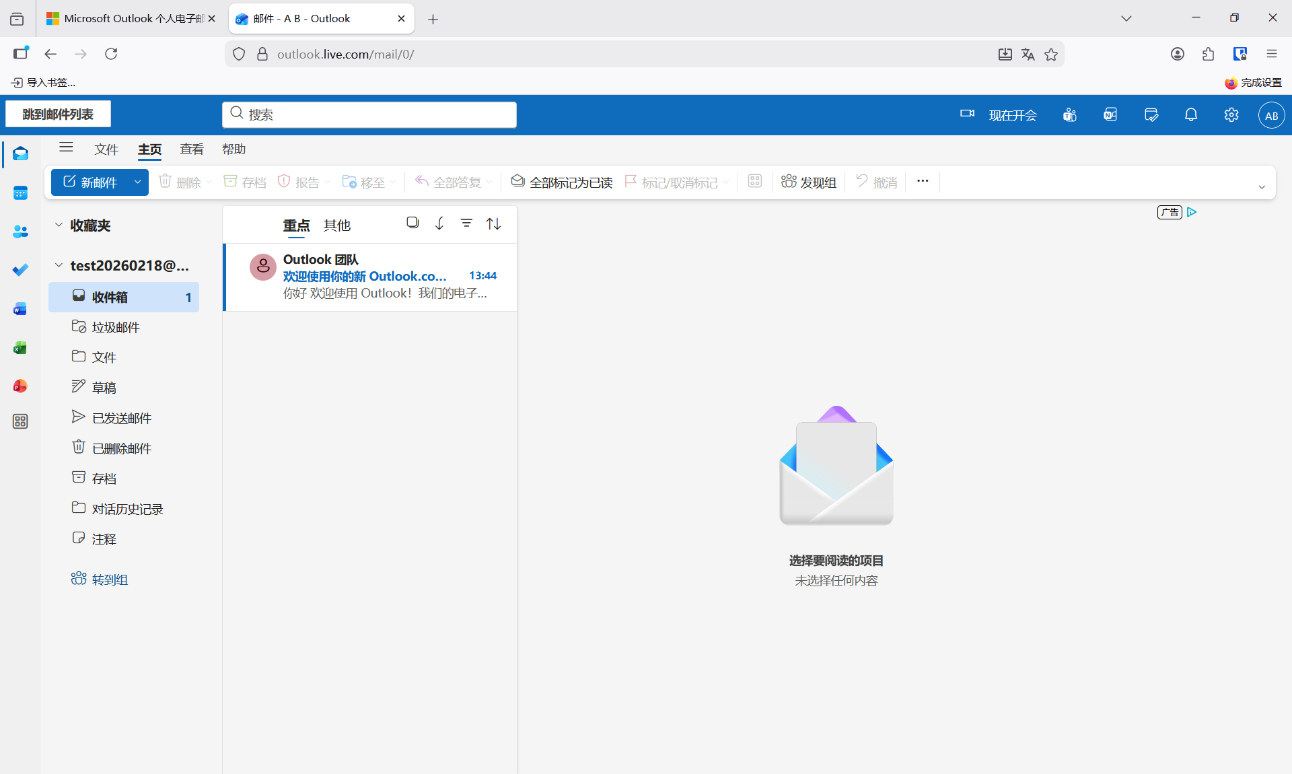Open the 收件箱 Inbox folder

(x=124, y=297)
